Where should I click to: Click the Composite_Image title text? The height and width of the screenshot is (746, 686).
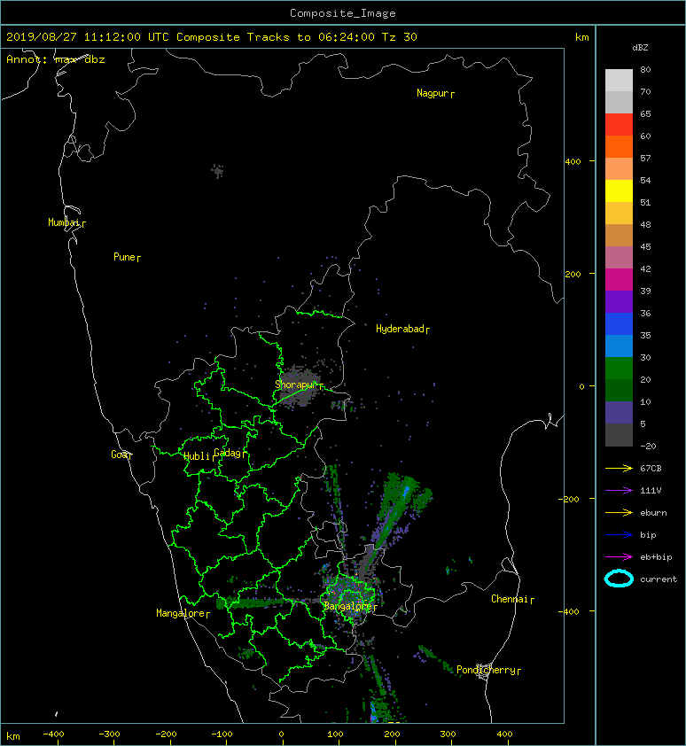pos(343,13)
